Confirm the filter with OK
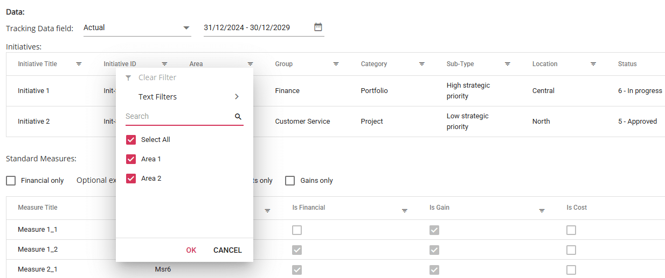This screenshot has height=278, width=665. 191,250
